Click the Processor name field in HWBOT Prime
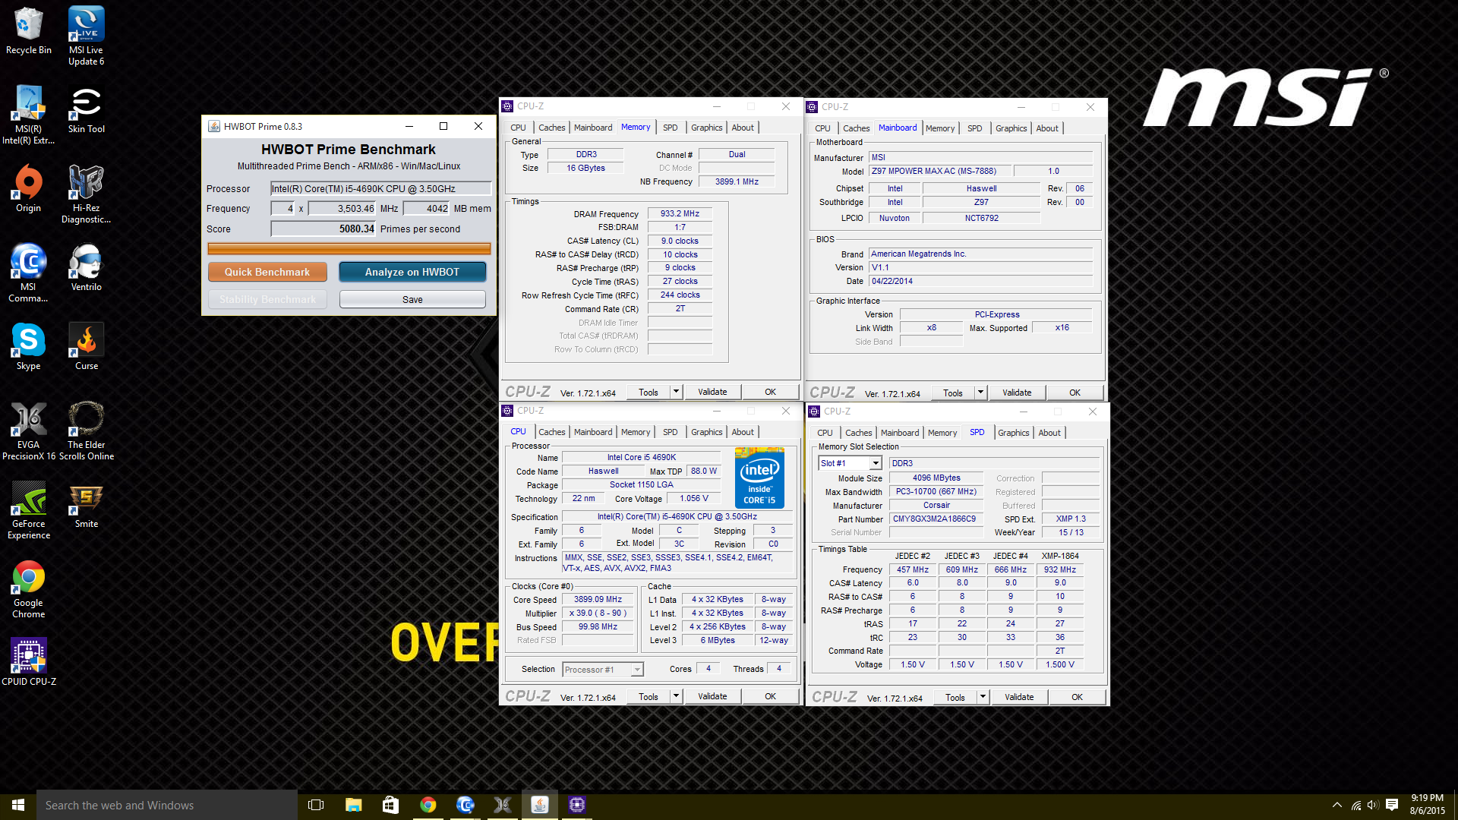 coord(381,188)
